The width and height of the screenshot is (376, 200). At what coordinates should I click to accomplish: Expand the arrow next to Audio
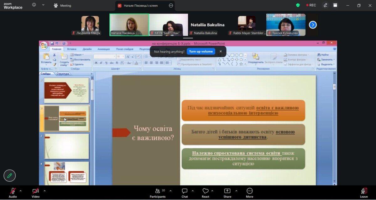[21, 191]
